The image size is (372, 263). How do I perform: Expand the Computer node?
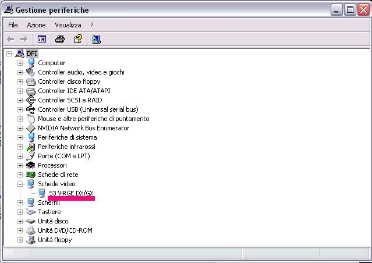[20, 63]
